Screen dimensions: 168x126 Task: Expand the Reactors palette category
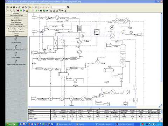16,33
